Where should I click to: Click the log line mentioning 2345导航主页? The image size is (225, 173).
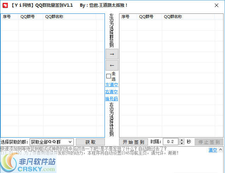coord(90,153)
